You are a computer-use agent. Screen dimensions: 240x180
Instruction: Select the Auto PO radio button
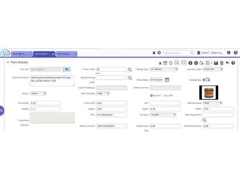151,96
